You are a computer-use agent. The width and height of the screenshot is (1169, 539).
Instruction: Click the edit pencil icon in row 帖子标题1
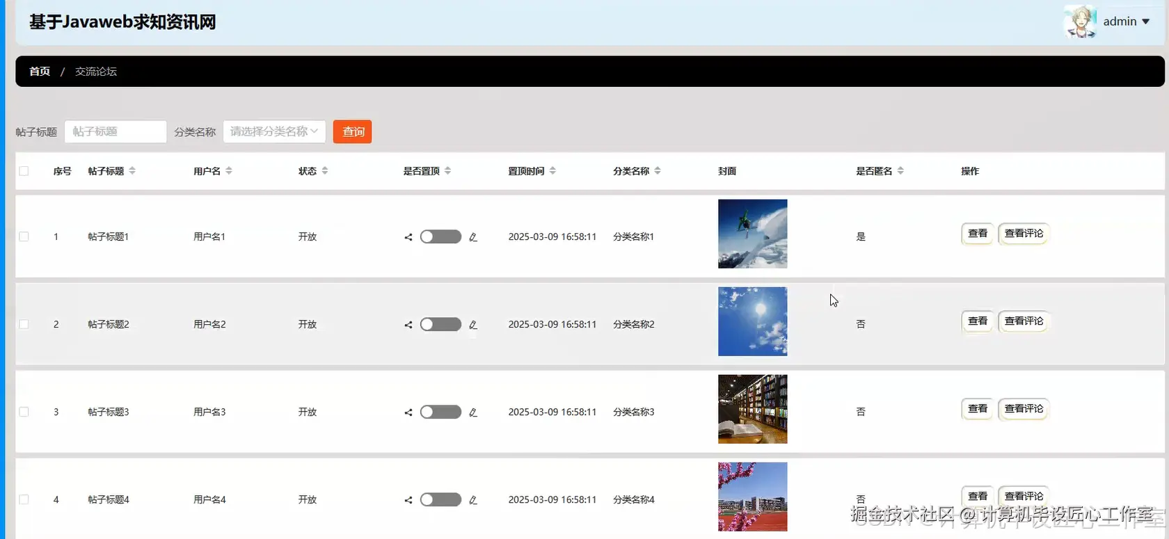click(x=473, y=237)
